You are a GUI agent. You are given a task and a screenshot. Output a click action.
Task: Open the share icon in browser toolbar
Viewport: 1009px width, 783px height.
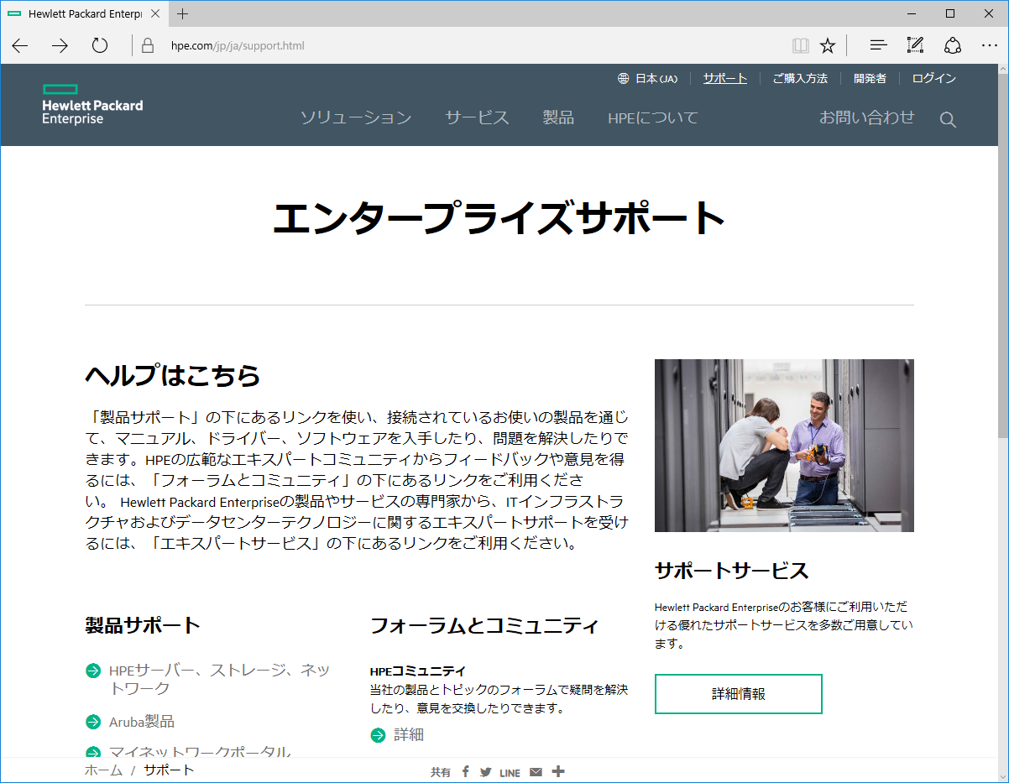[x=953, y=45]
